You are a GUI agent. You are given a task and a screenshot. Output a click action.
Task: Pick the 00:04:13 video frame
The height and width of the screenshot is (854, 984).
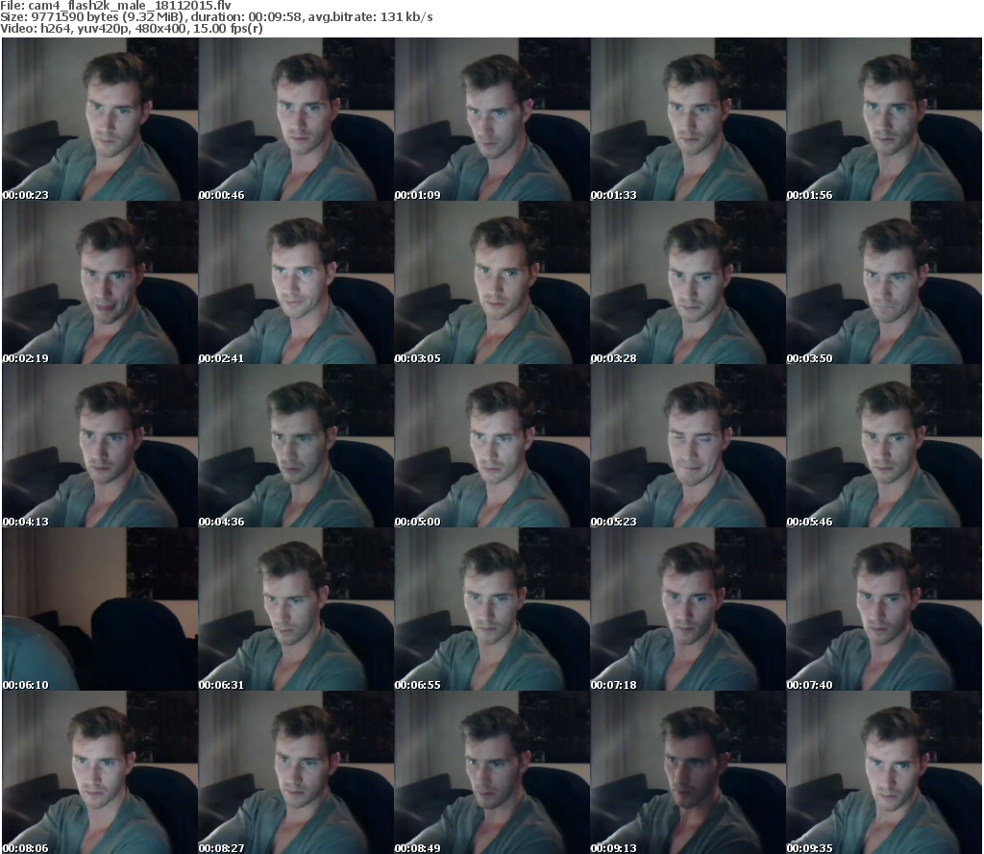tap(100, 446)
